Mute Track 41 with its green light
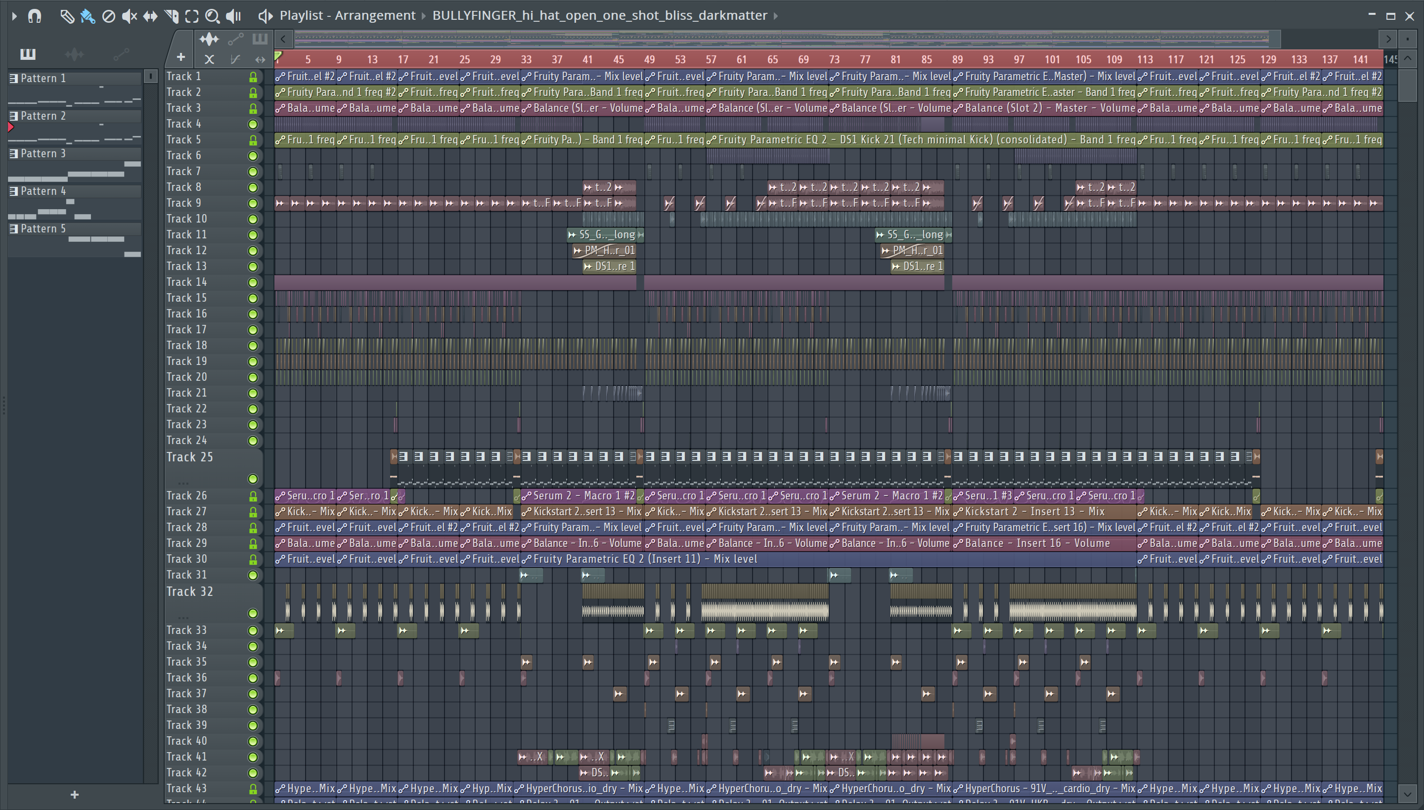 (x=253, y=757)
